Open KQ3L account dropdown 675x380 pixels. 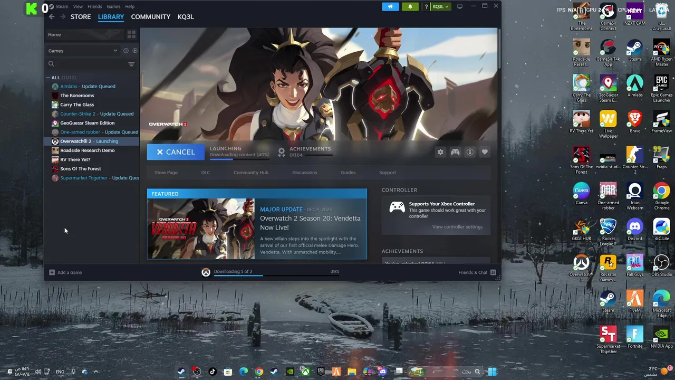[440, 6]
